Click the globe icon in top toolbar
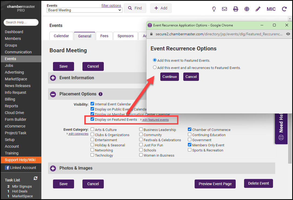This screenshot has width=293, height=200. (247, 9)
